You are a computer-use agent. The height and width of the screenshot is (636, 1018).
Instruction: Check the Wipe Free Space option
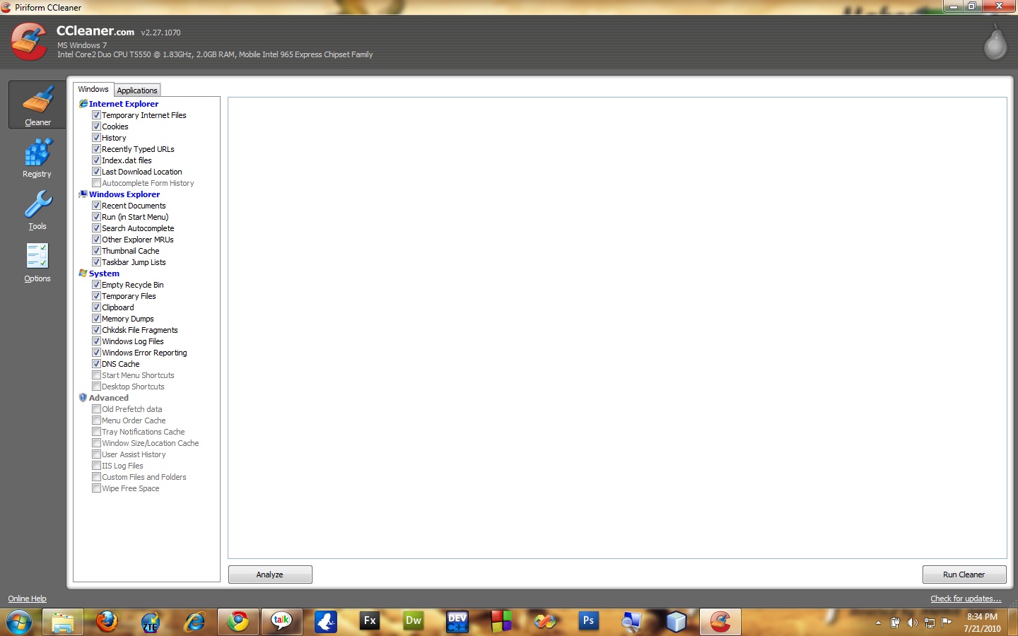(x=97, y=488)
